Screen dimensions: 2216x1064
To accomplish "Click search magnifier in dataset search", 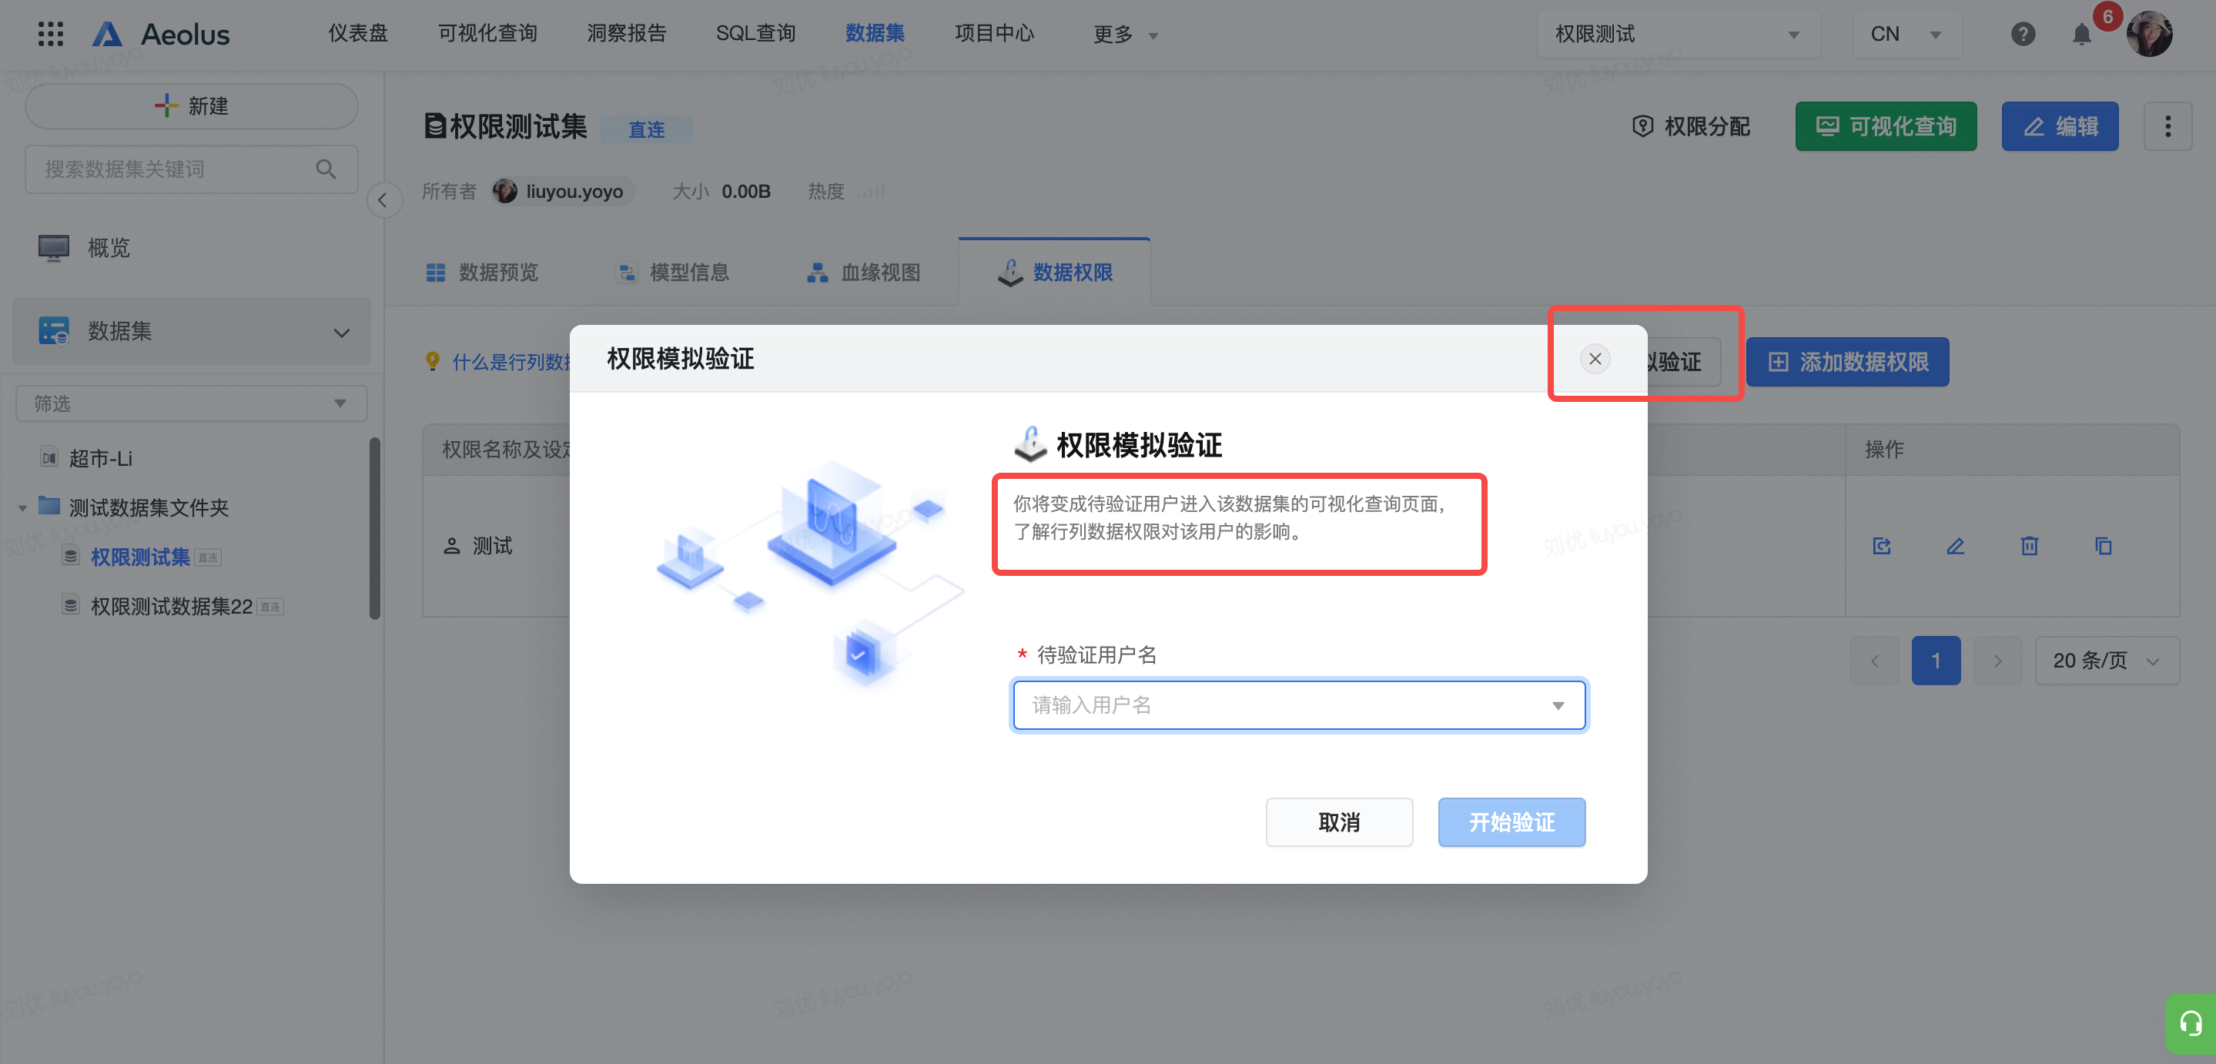I will (x=325, y=169).
